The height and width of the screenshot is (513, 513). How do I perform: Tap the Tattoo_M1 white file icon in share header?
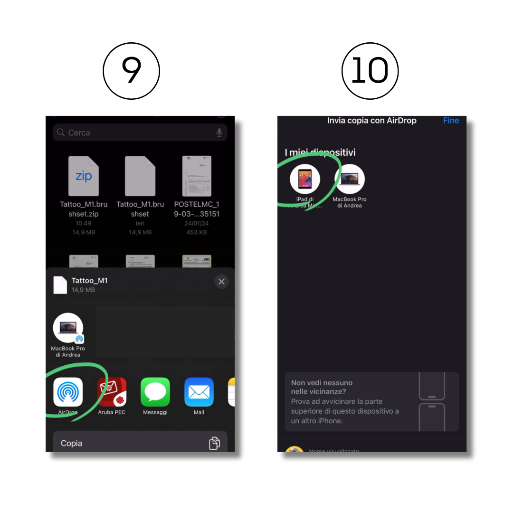coord(60,285)
